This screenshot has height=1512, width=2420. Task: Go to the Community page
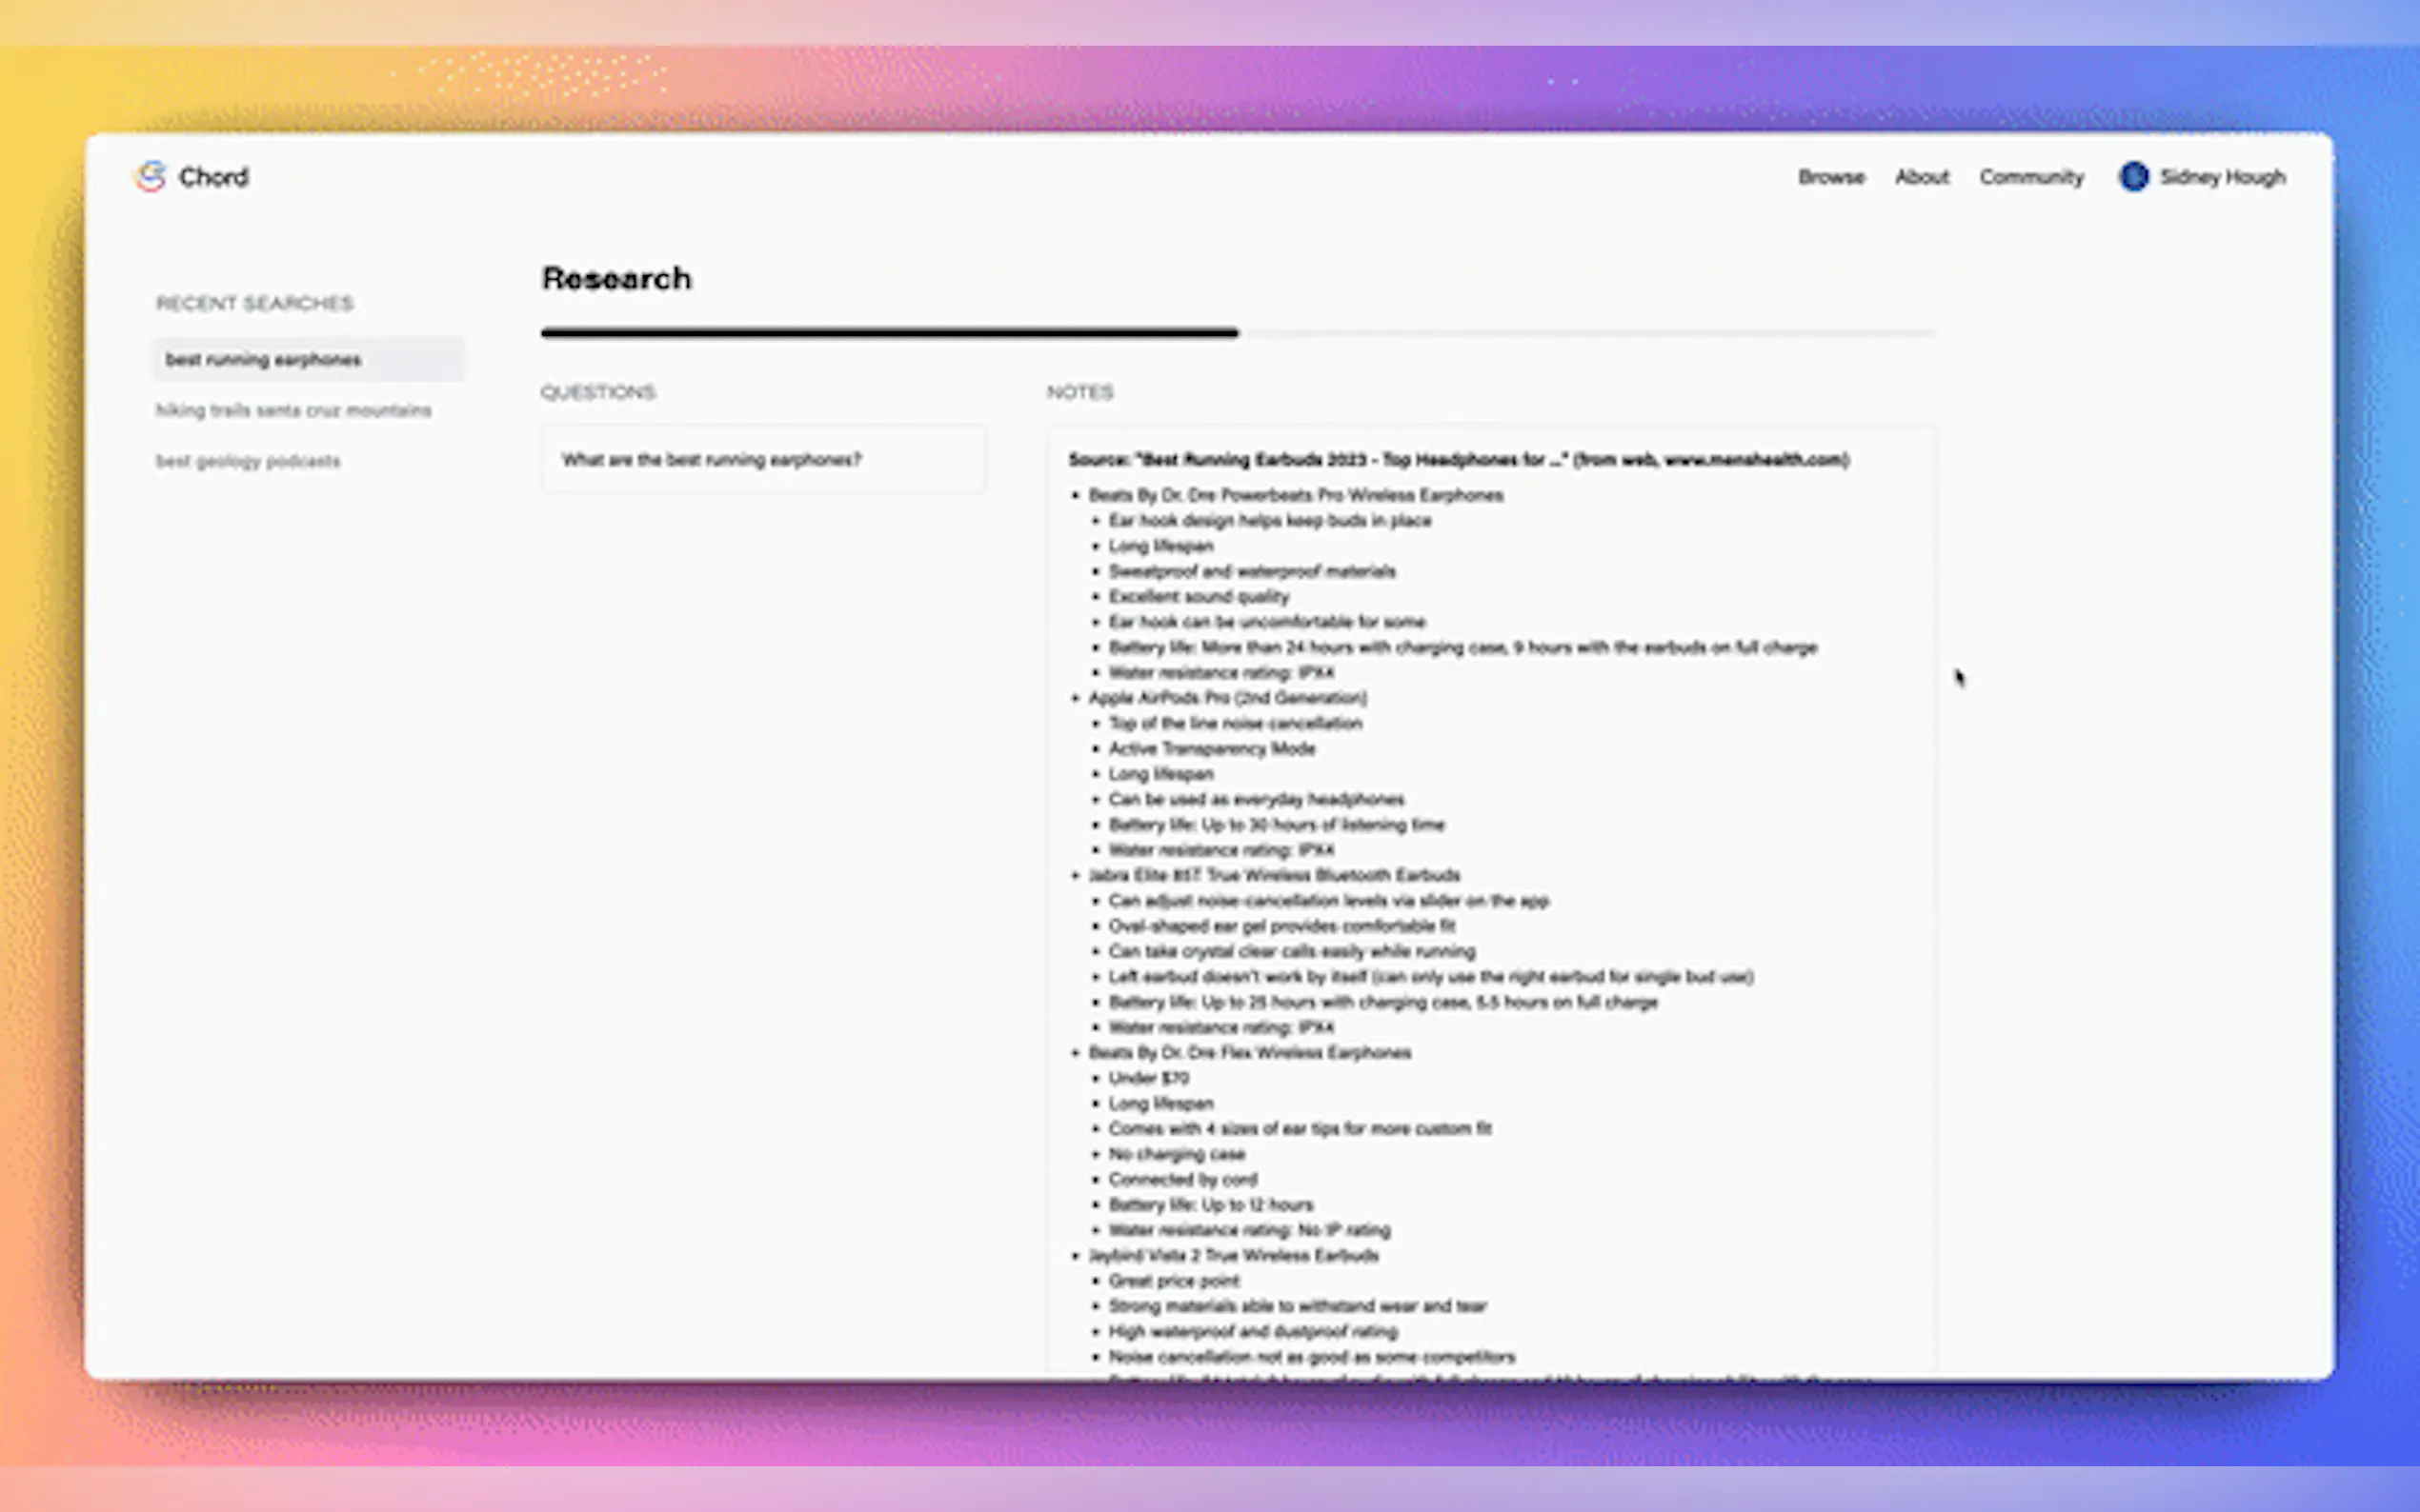click(x=2031, y=177)
